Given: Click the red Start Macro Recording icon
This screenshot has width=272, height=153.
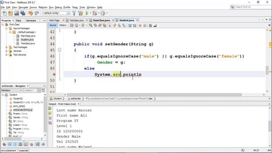Looking at the screenshot, I should point(140,25).
